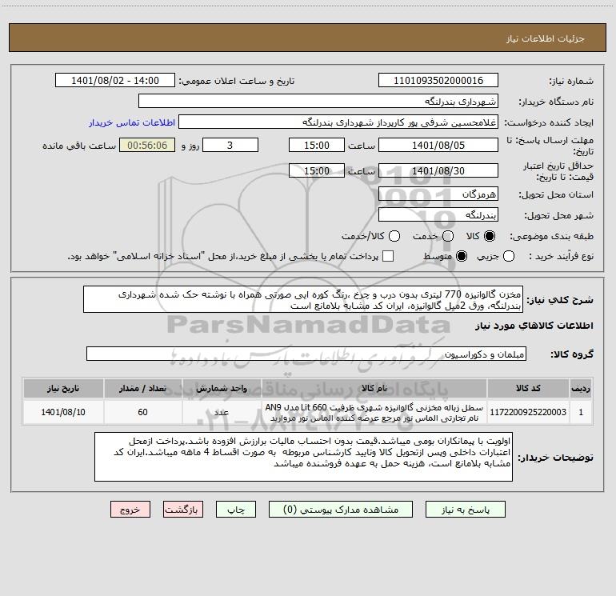Click the جزئیات اطلاعات نیاز header title
Image resolution: width=616 pixels, height=596 pixels.
tap(545, 38)
